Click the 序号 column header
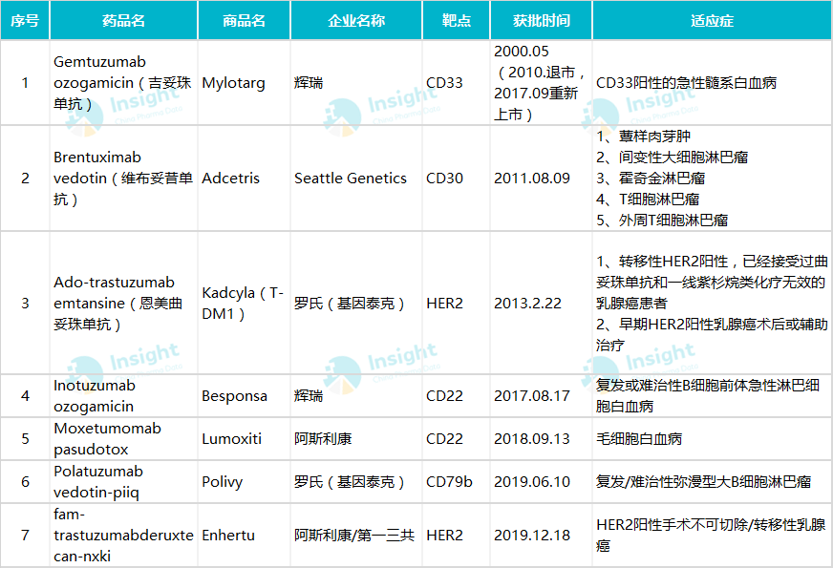Image resolution: width=833 pixels, height=568 pixels. coord(25,20)
